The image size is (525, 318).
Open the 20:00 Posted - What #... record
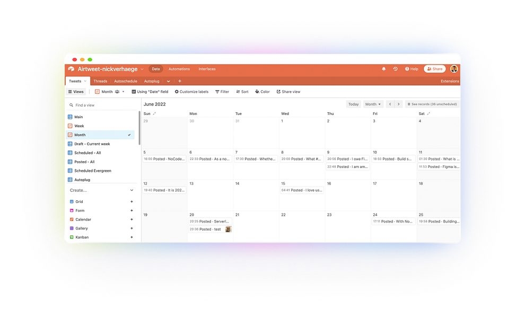(x=302, y=159)
